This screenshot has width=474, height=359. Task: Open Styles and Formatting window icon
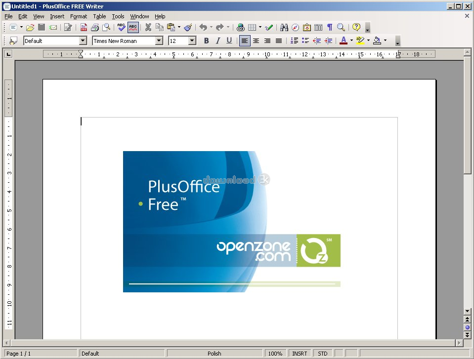(13, 41)
